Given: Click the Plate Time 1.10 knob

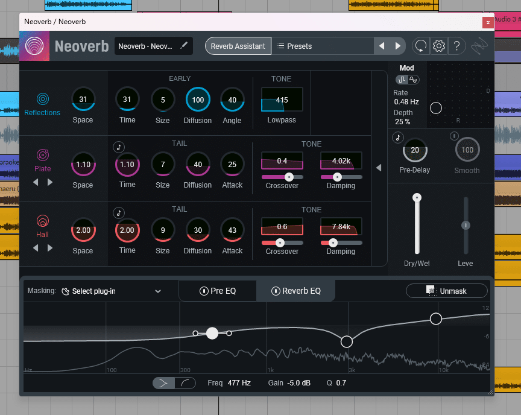Looking at the screenshot, I should (127, 165).
